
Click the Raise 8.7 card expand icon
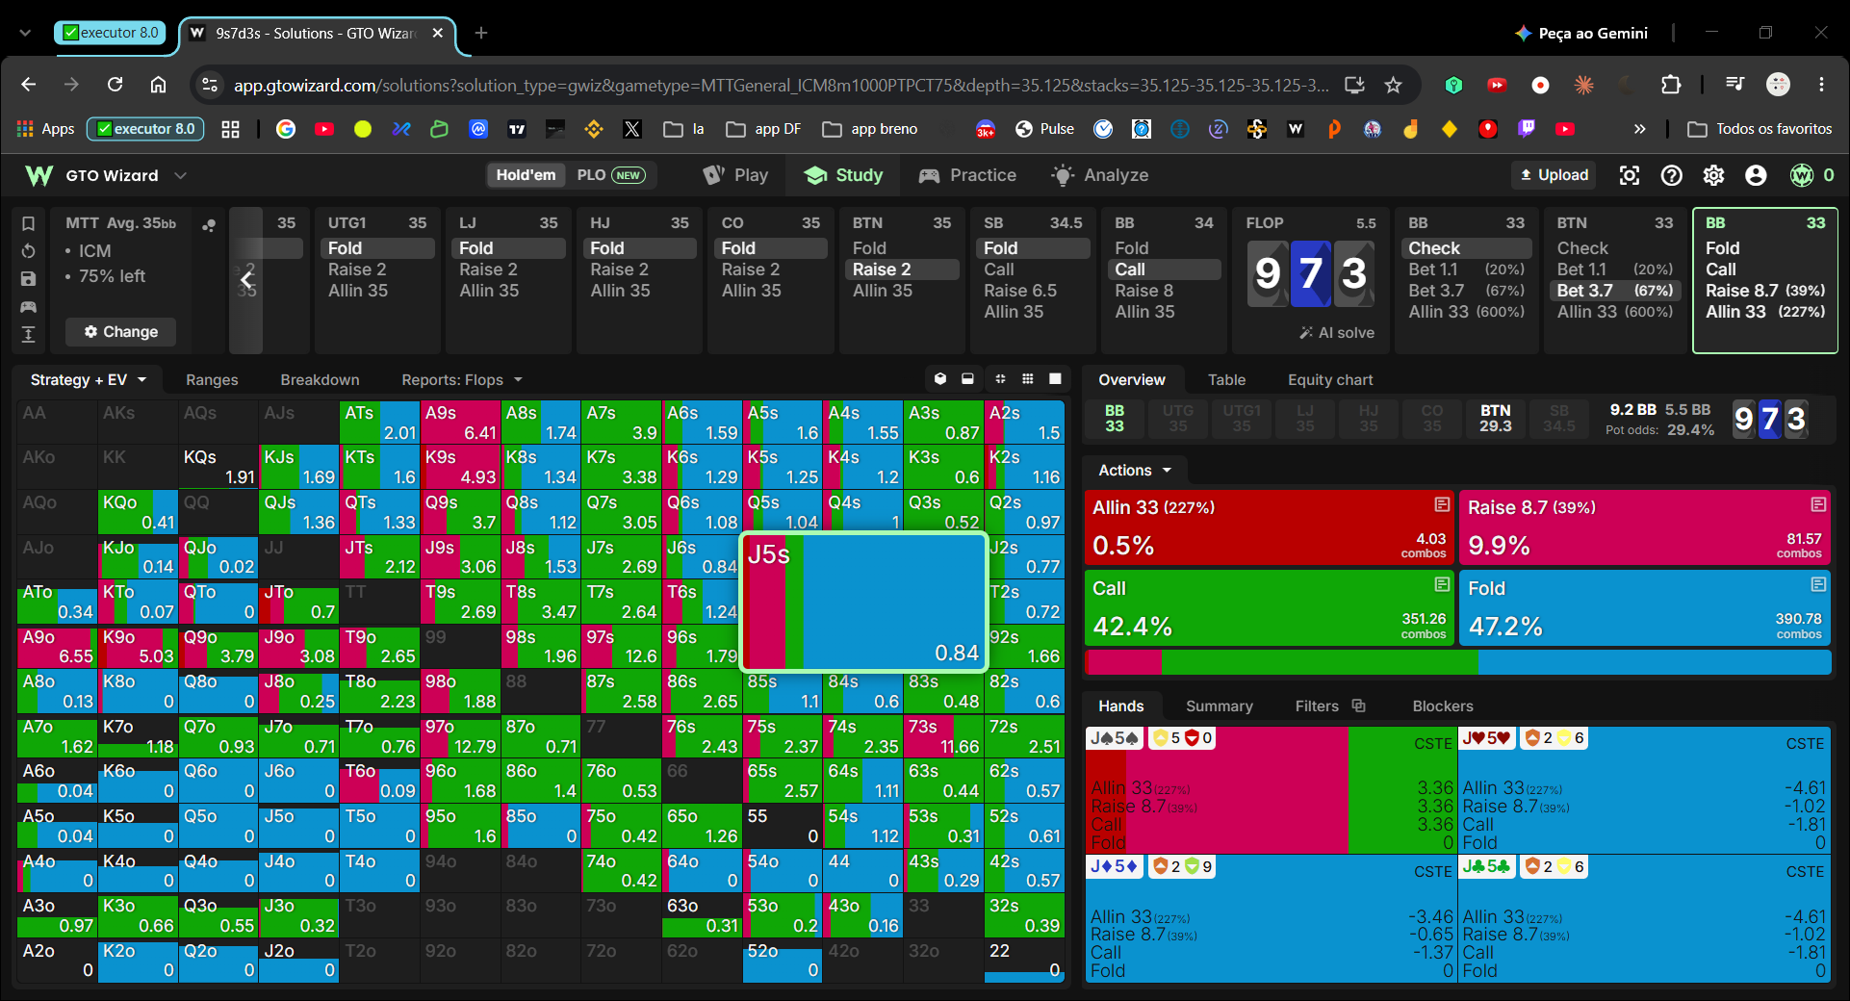(1818, 504)
